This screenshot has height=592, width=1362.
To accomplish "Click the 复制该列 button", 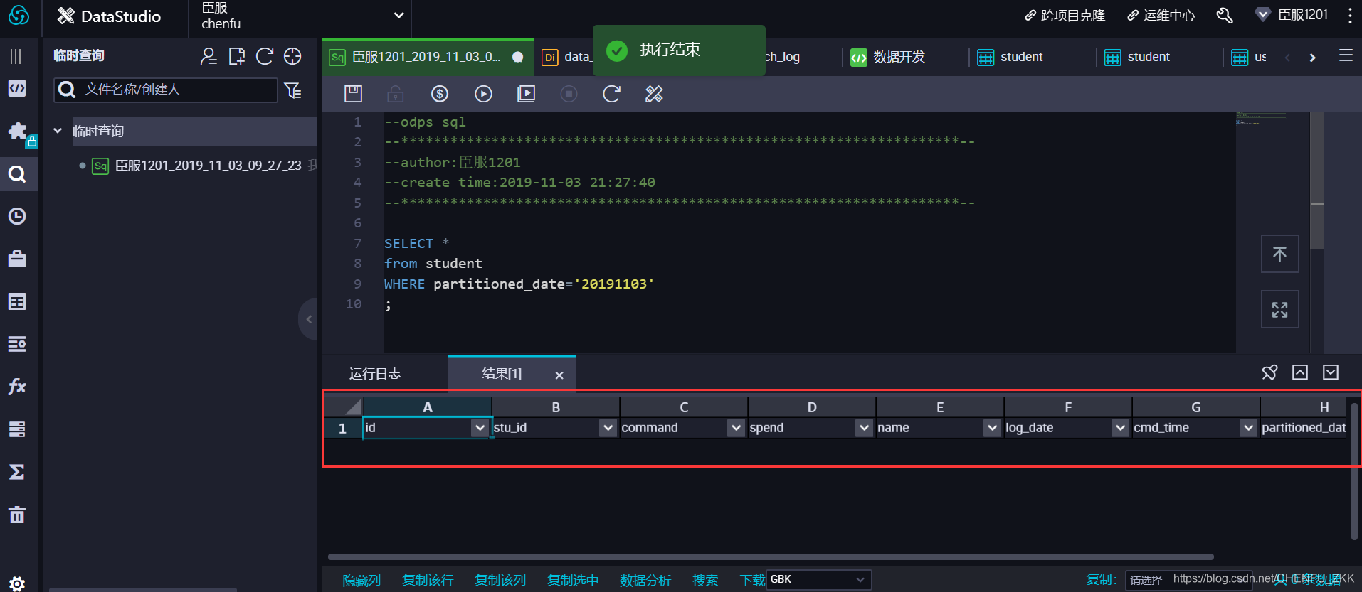I will [500, 580].
